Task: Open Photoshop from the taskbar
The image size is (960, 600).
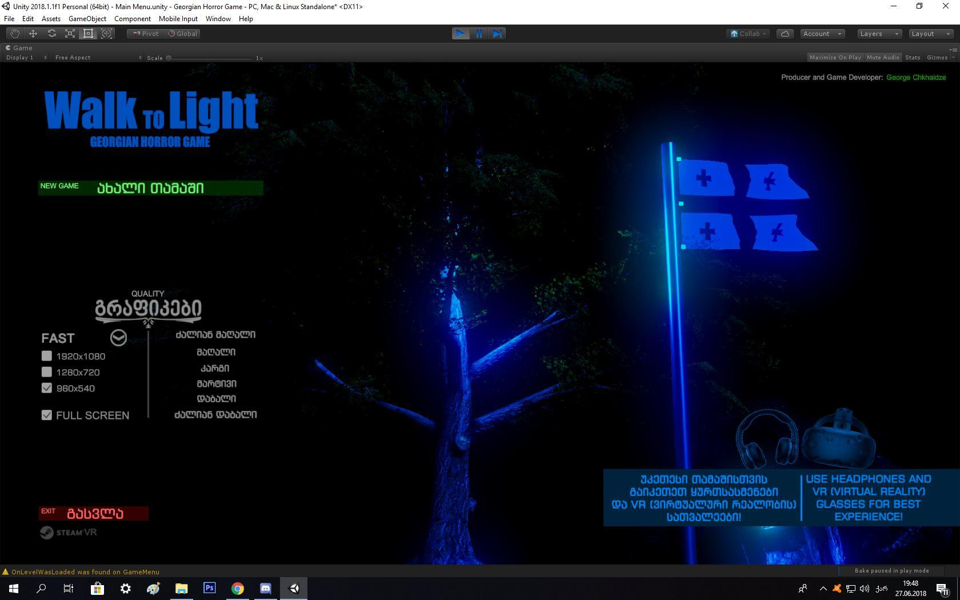Action: click(x=209, y=588)
